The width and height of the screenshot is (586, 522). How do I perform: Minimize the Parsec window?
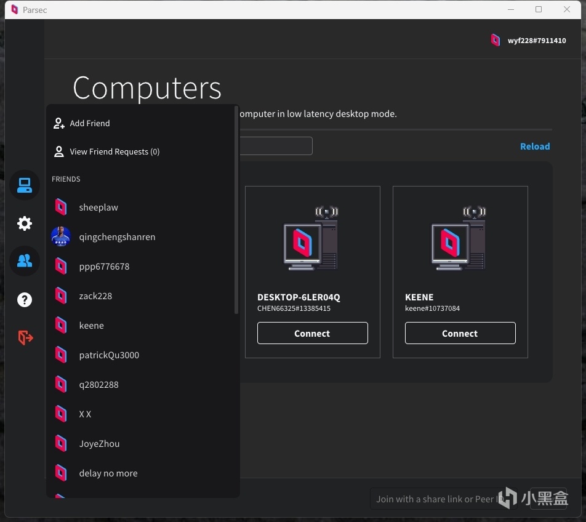coord(511,9)
